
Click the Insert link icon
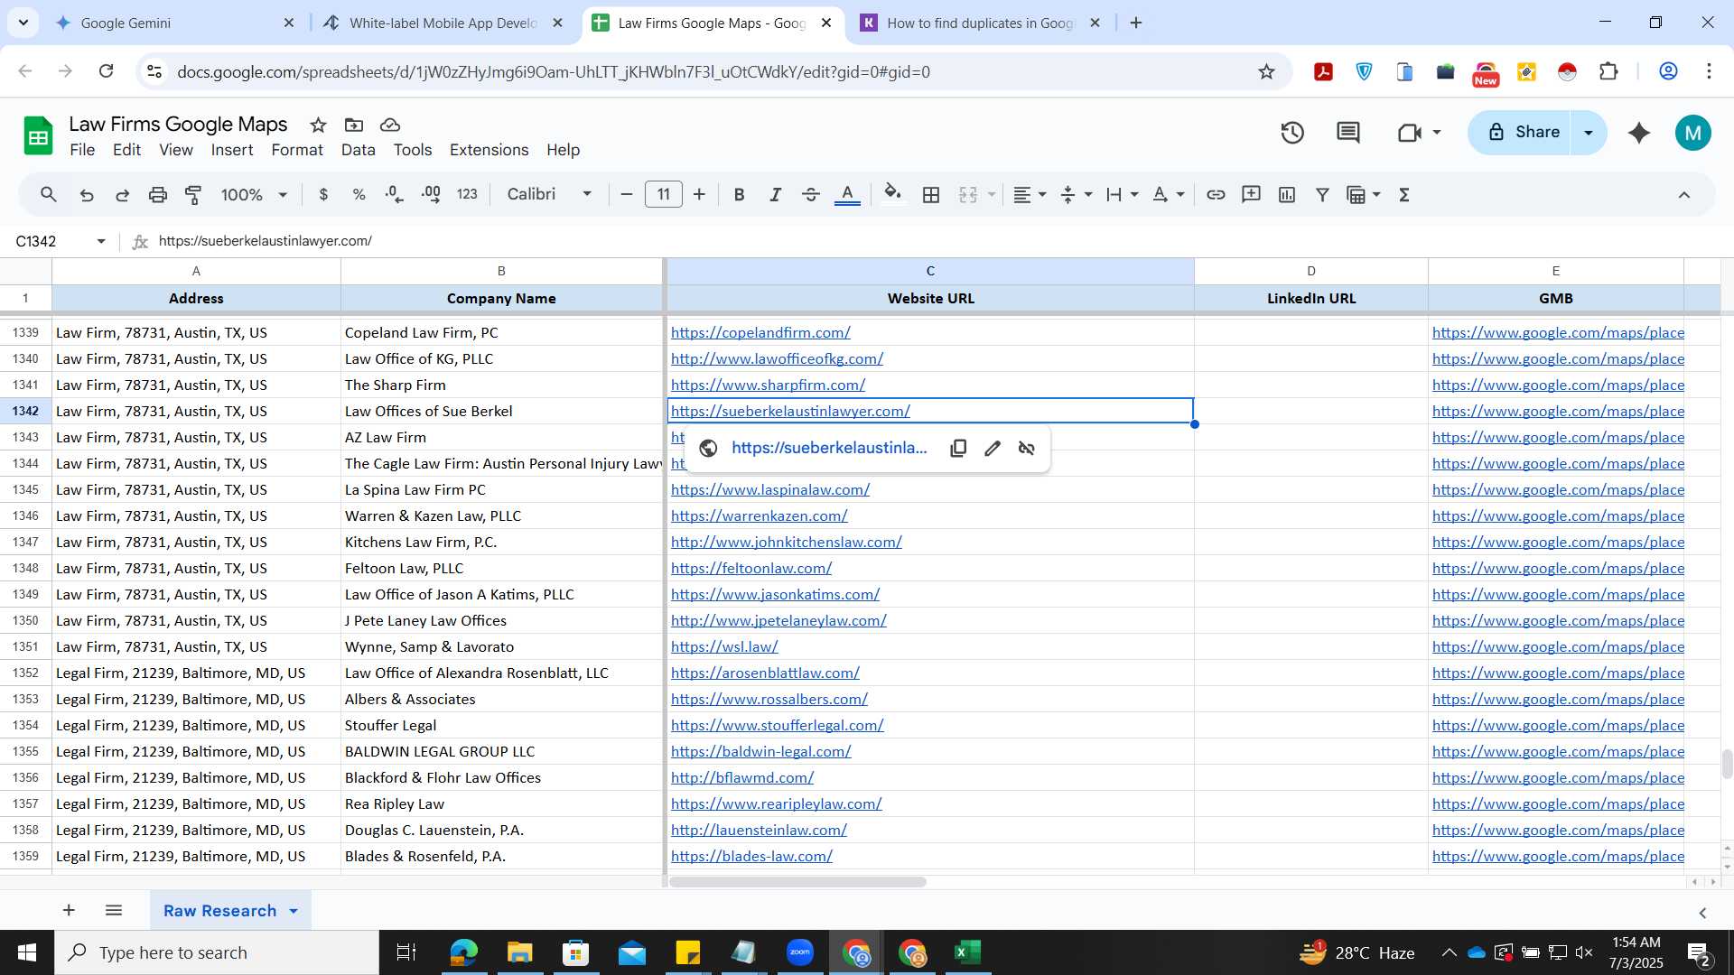click(x=1216, y=194)
